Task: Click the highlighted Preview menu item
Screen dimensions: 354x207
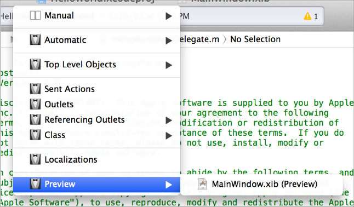Action: (x=96, y=184)
